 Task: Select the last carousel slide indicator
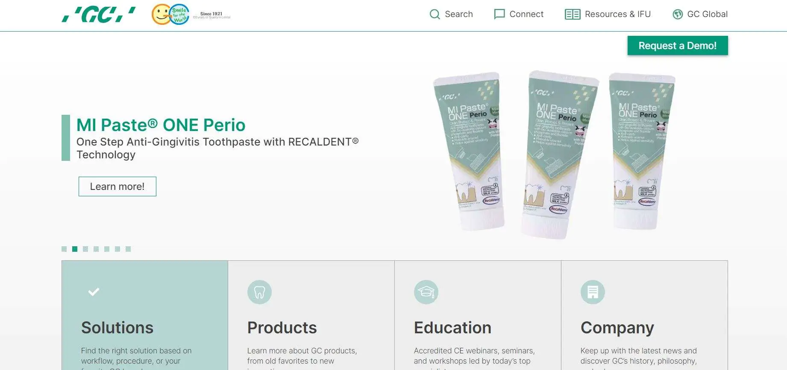[128, 249]
